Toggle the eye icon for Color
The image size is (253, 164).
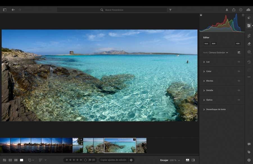tap(239, 71)
